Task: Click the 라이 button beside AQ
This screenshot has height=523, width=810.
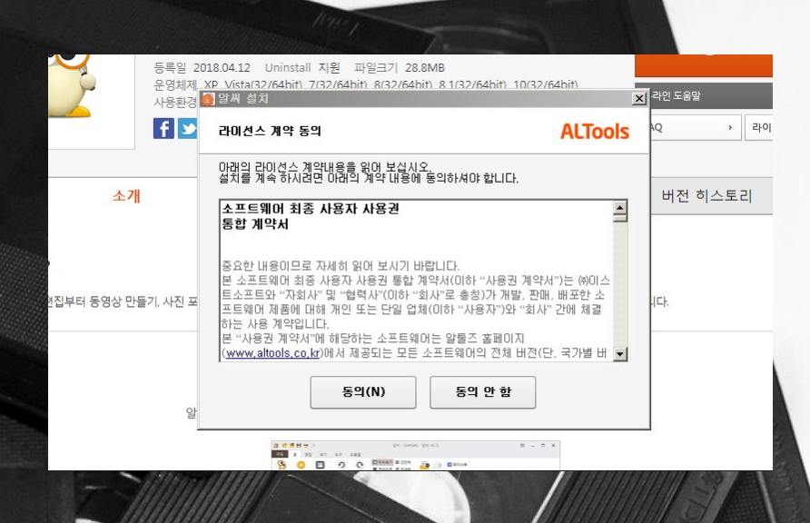Action: [759, 127]
